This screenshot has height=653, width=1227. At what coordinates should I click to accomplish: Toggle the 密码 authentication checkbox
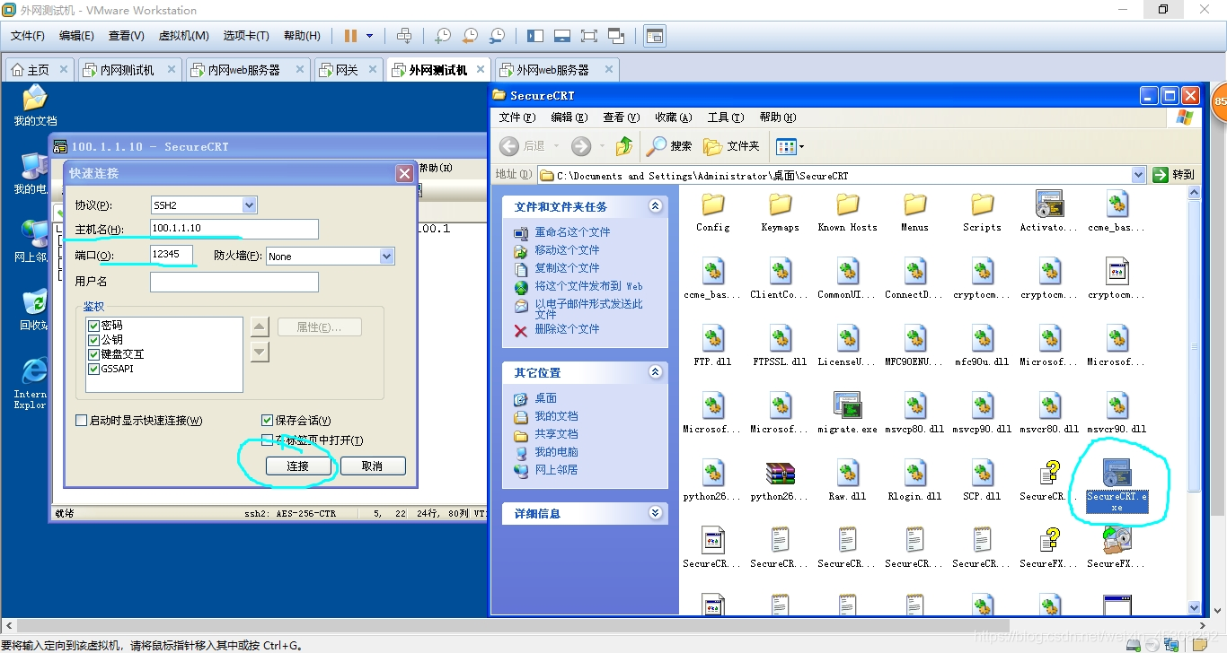click(93, 326)
